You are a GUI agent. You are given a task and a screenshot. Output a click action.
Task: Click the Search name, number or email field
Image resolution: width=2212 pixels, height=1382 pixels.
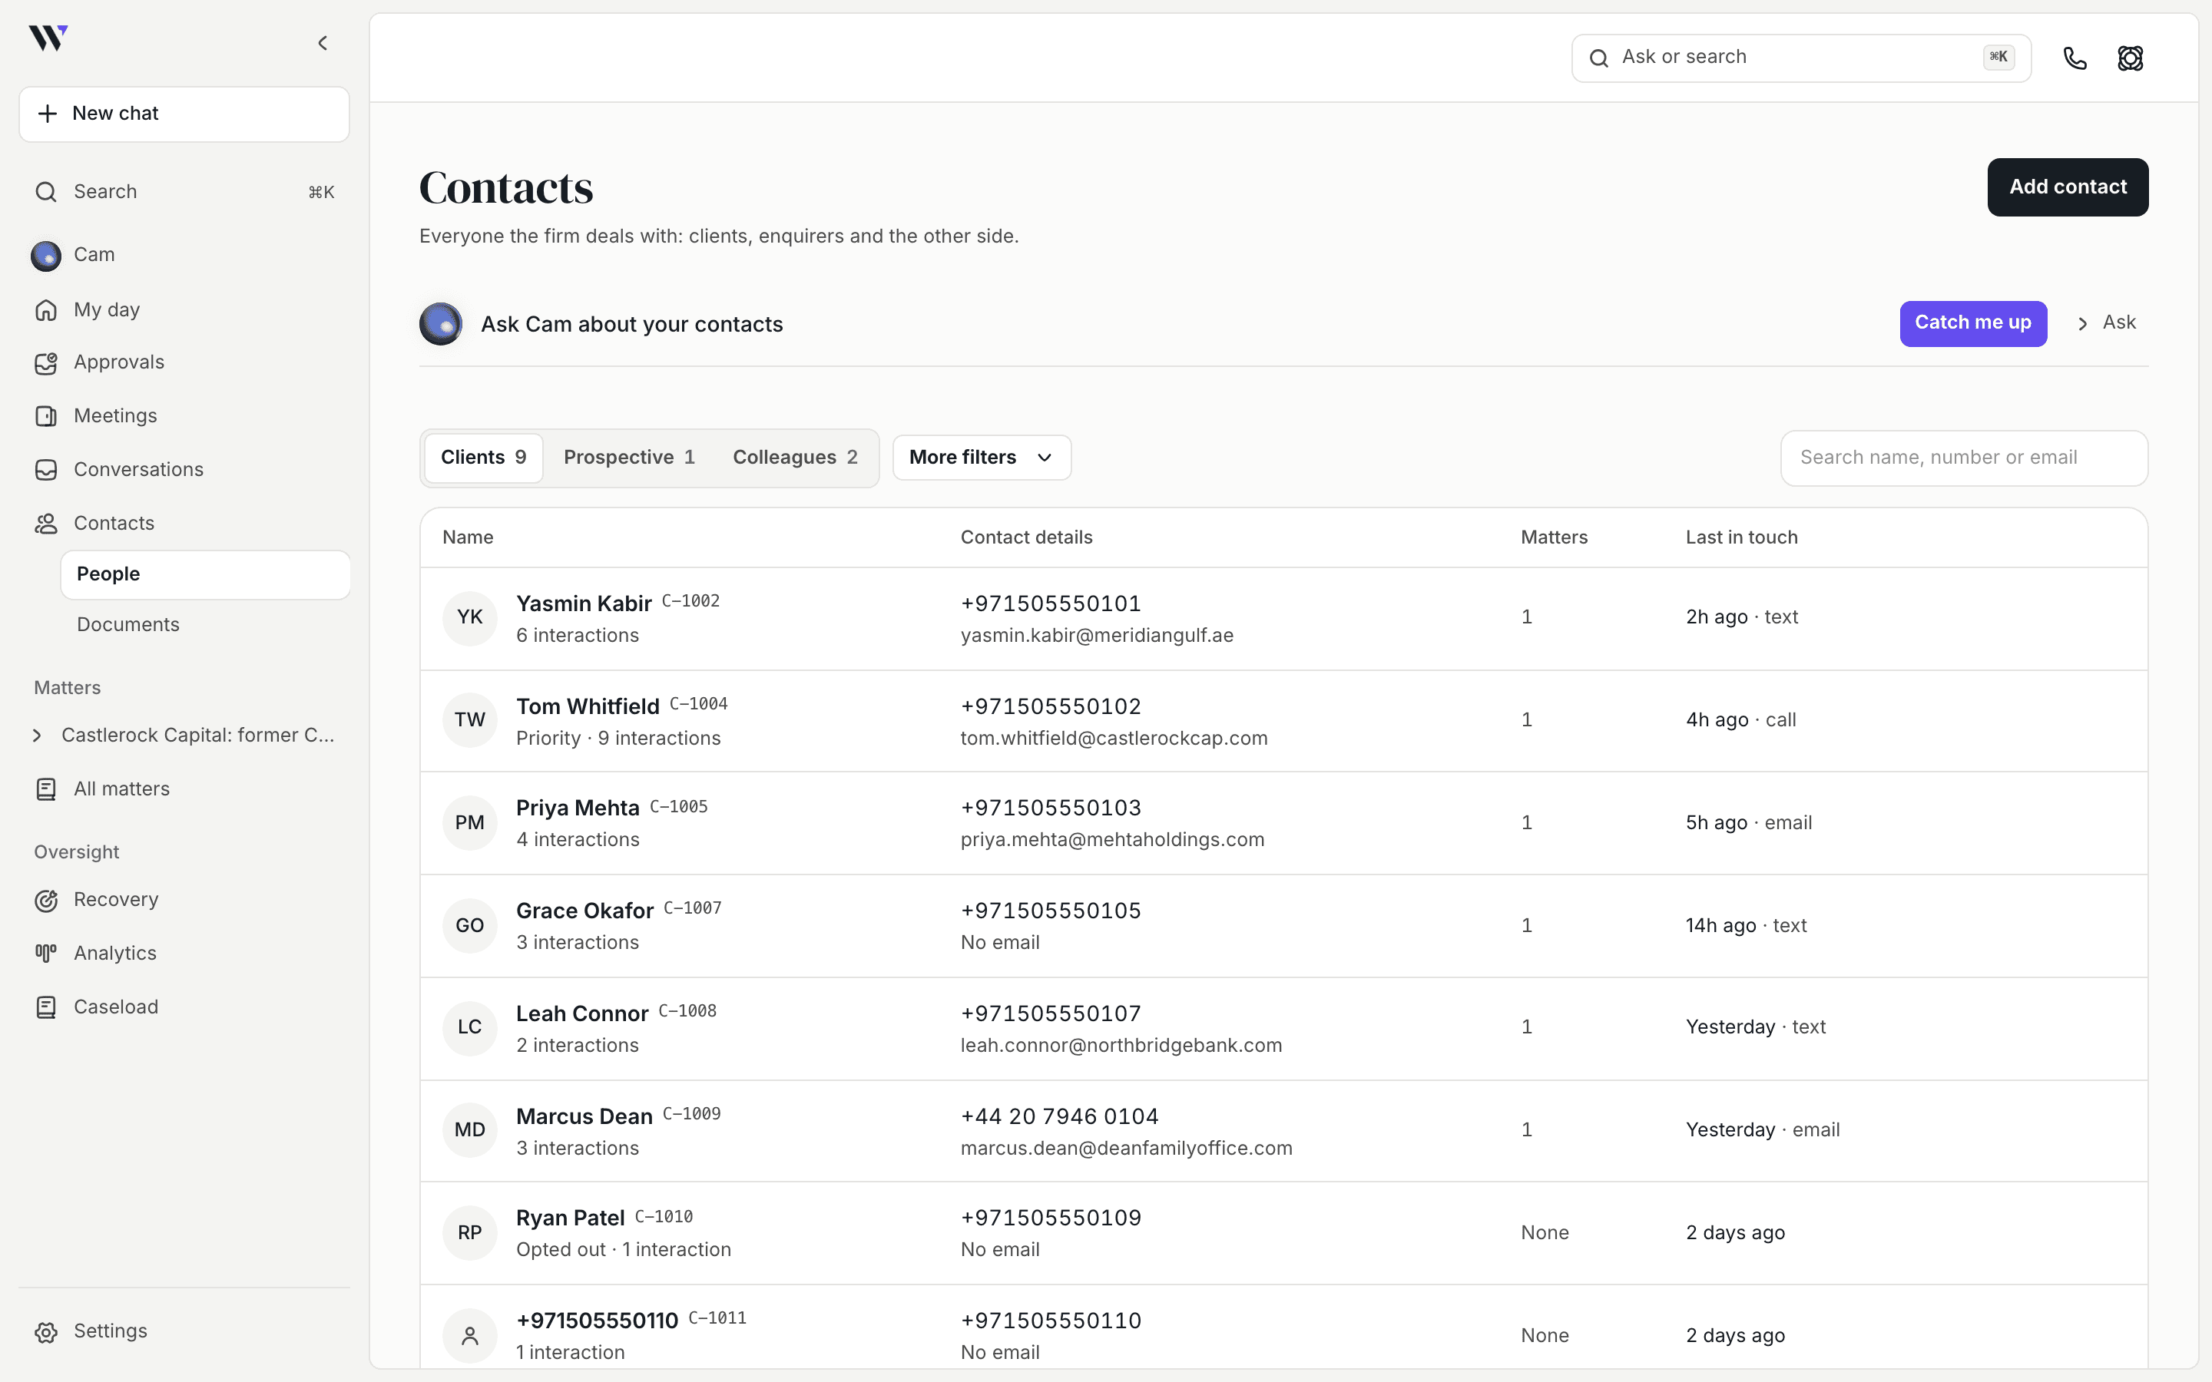tap(1964, 458)
